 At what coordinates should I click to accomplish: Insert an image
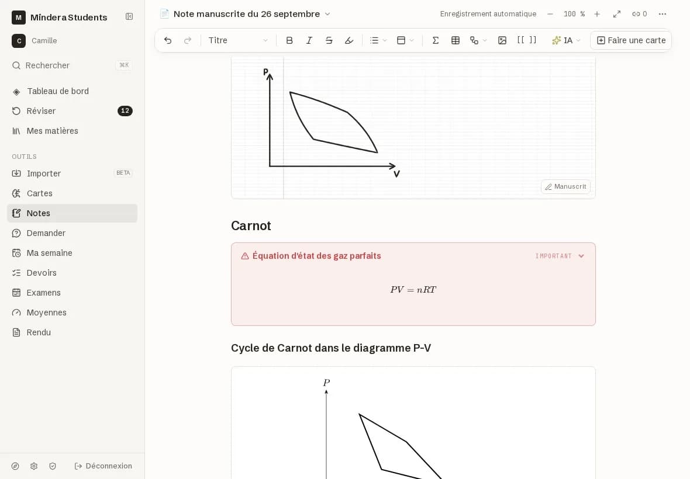click(502, 40)
